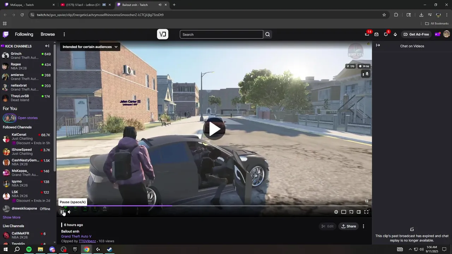Open clipper TTGVibezz profile link
Viewport: 452px width, 254px height.
tap(87, 241)
